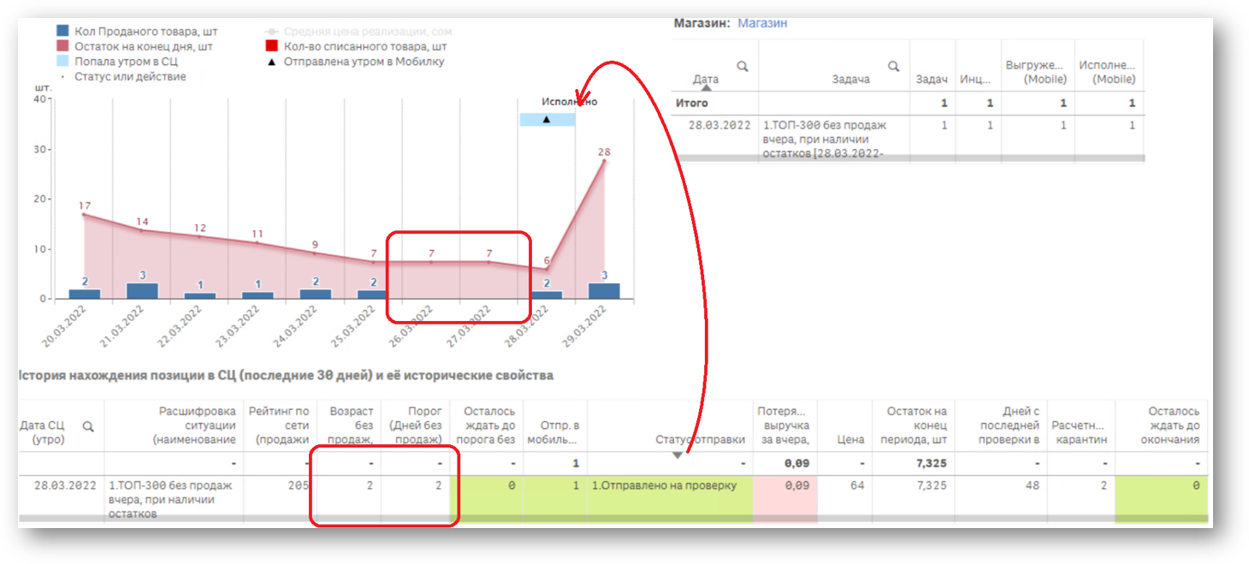Click stock cell 7,325 in data row
Viewport: 1249px width, 564px height.
coord(930,485)
